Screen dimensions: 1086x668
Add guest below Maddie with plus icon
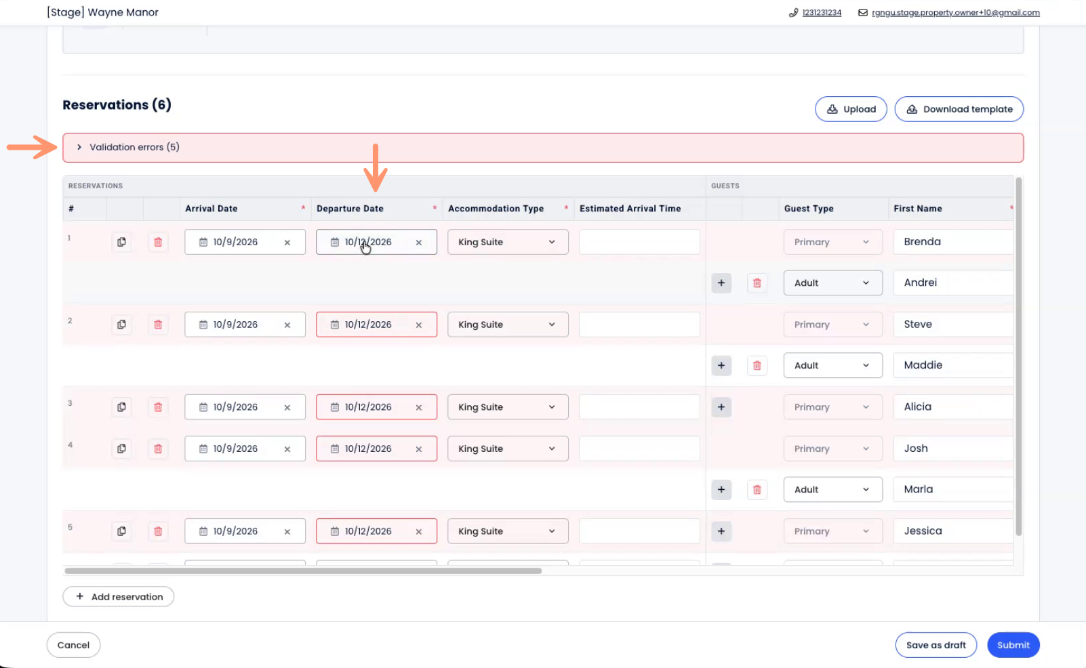pos(721,366)
